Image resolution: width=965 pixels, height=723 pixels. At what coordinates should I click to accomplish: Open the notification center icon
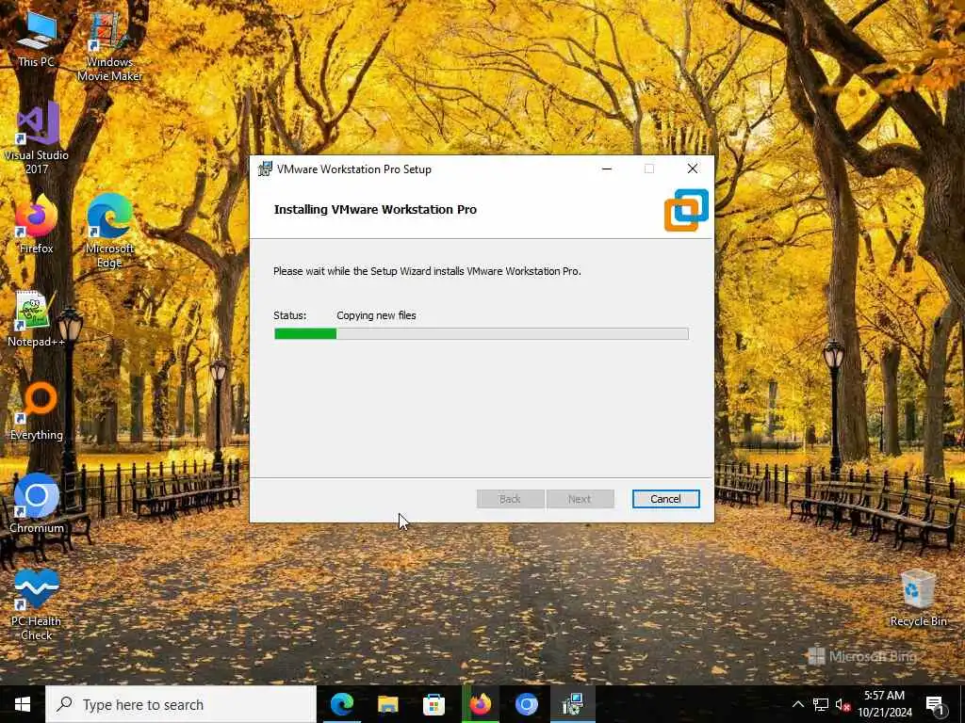[x=935, y=704]
